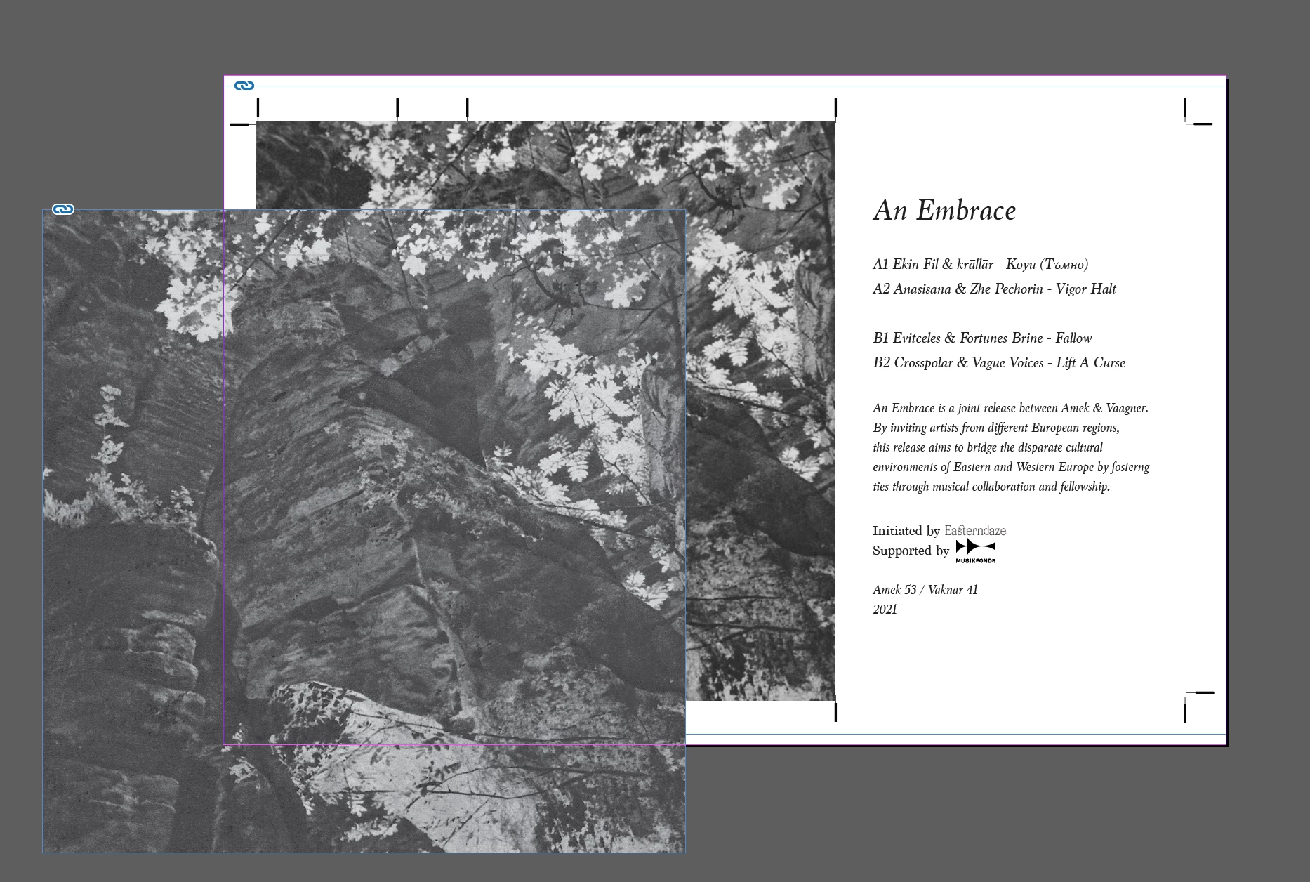Select track line 'B1 Evitceles & Fortunes Brine - Fallow'
Image resolution: width=1310 pixels, height=882 pixels.
982,338
